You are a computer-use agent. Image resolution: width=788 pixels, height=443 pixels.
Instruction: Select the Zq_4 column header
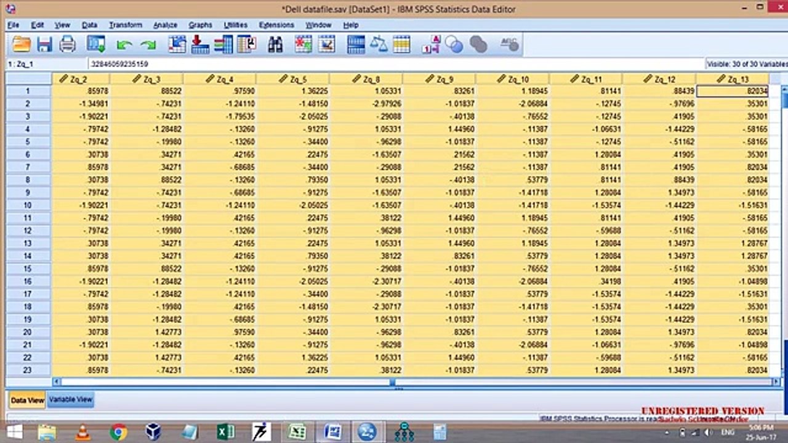[x=219, y=79]
